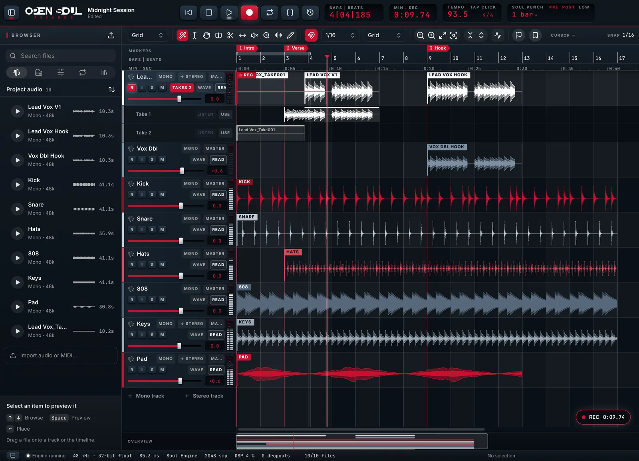Sort Project audio list with arrows icon
This screenshot has height=461, width=639.
pyautogui.click(x=111, y=89)
